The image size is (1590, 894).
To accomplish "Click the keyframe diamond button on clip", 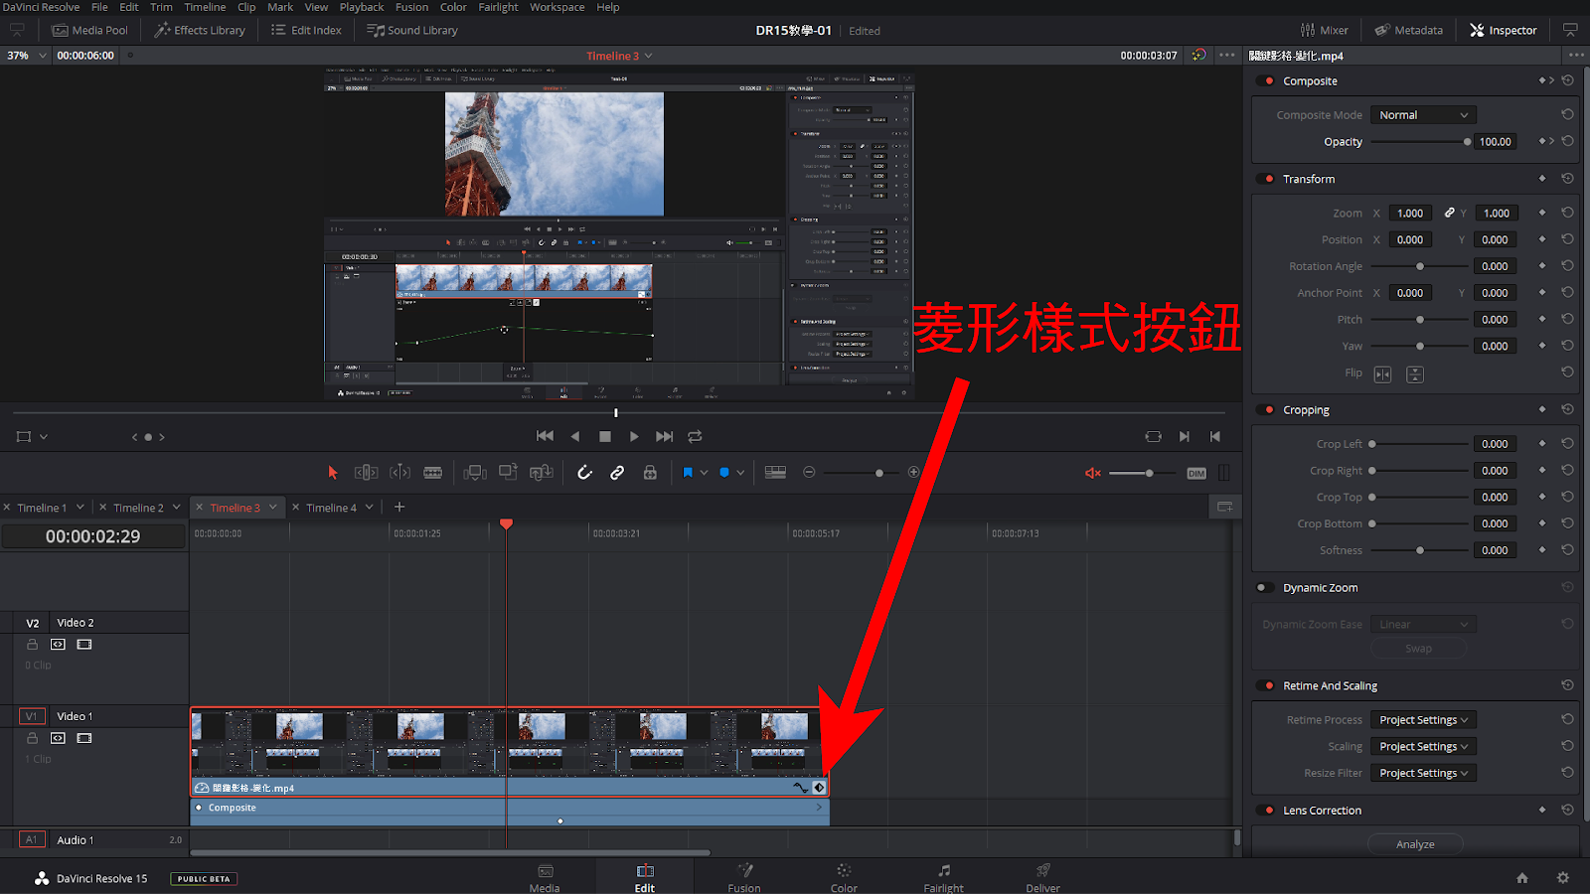I will click(x=819, y=788).
